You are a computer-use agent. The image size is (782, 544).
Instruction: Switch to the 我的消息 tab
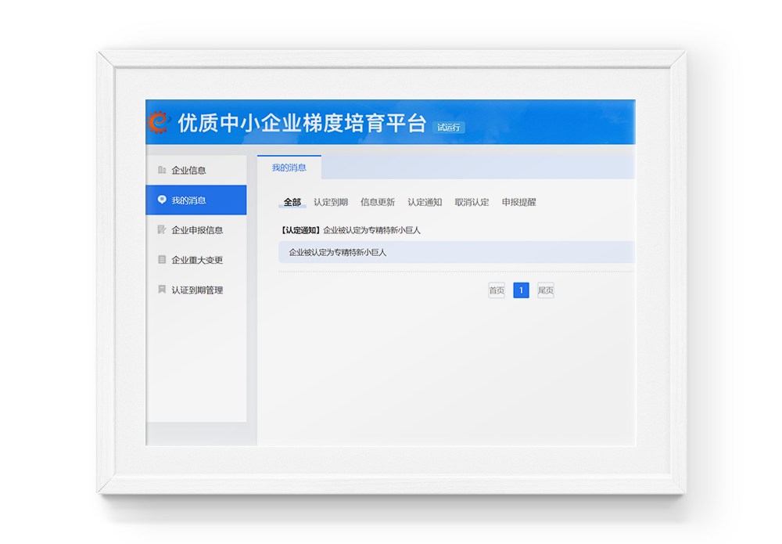pyautogui.click(x=290, y=167)
